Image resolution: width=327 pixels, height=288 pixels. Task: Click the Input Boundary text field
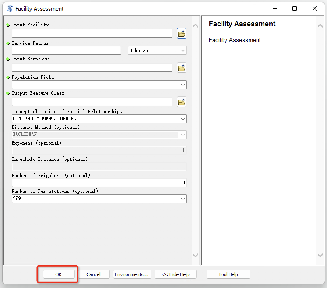click(92, 68)
